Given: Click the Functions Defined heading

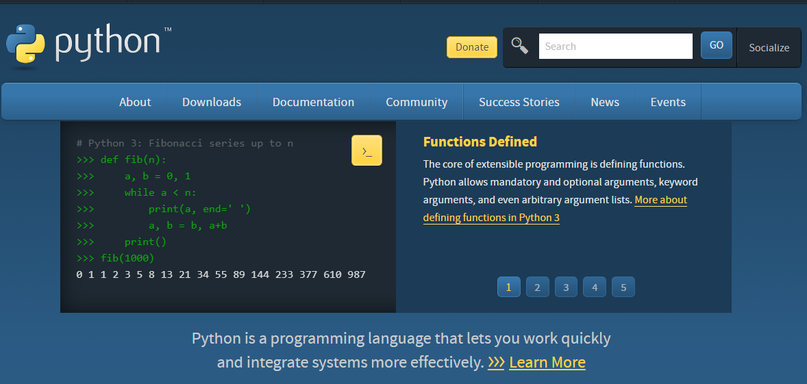Looking at the screenshot, I should pos(480,142).
